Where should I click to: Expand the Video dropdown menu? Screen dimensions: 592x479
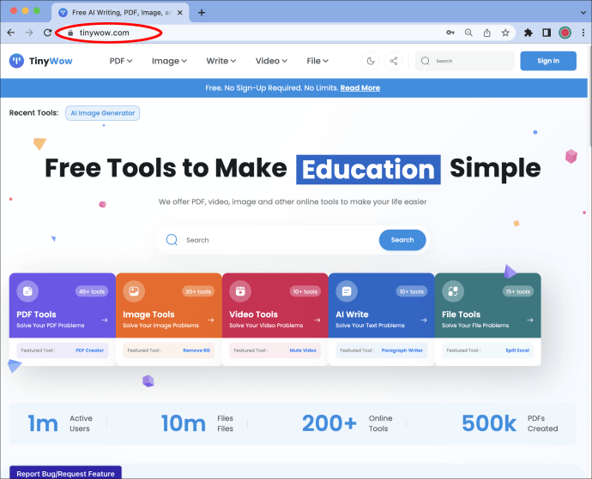point(271,61)
